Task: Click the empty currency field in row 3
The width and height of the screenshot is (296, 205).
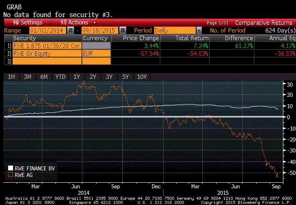Action: point(96,61)
